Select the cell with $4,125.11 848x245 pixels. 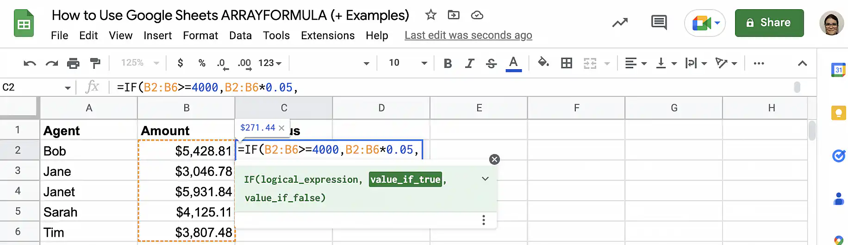click(x=186, y=212)
